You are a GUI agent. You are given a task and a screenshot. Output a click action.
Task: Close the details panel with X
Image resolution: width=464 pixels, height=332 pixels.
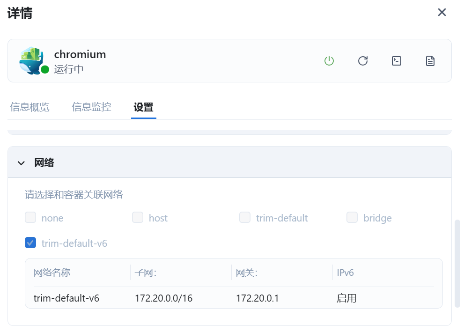442,12
